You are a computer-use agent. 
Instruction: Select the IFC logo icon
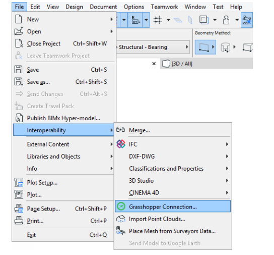(x=121, y=144)
